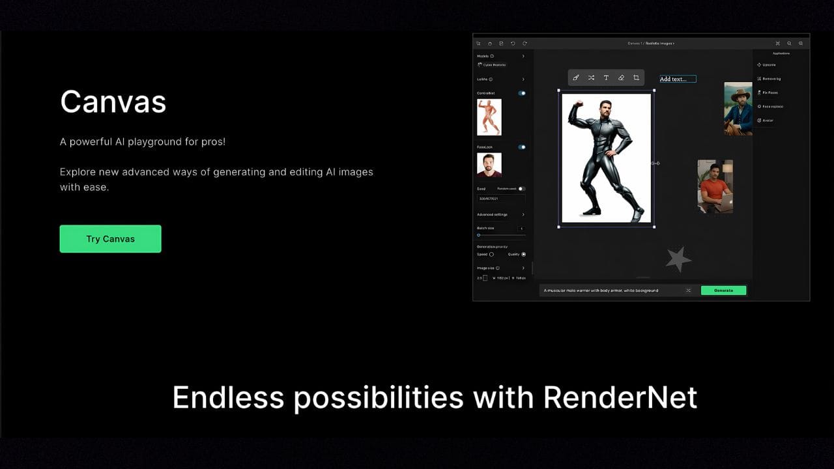Click the cowboy on horse image
The width and height of the screenshot is (834, 469).
pos(738,109)
